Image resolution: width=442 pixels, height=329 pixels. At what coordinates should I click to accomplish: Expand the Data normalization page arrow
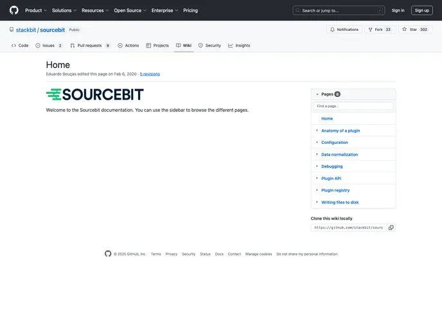pos(317,154)
